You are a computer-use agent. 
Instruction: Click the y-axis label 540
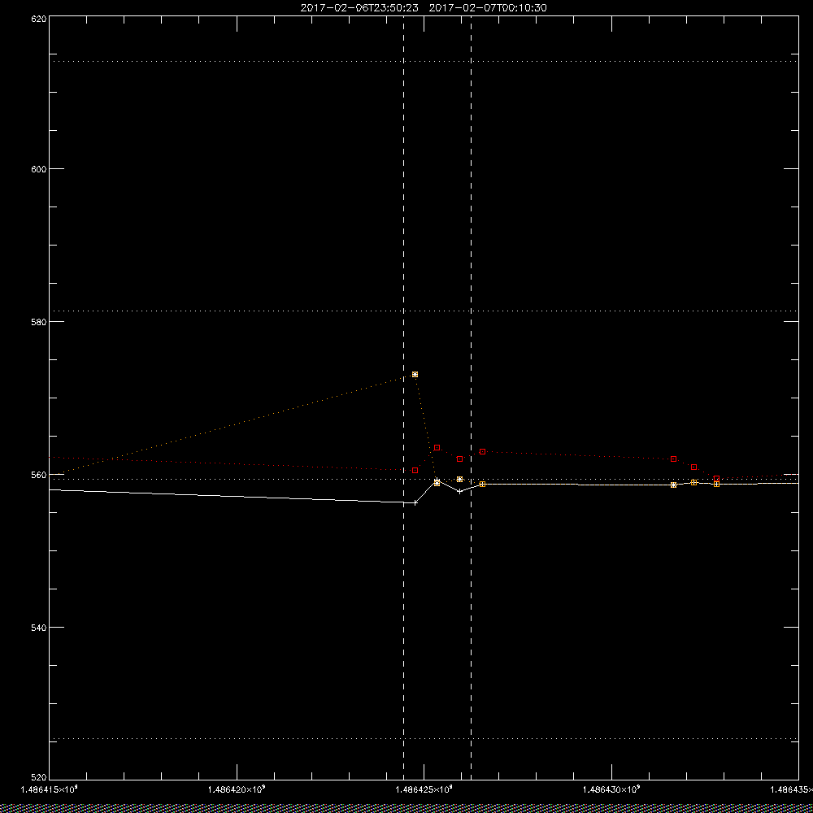pos(39,628)
